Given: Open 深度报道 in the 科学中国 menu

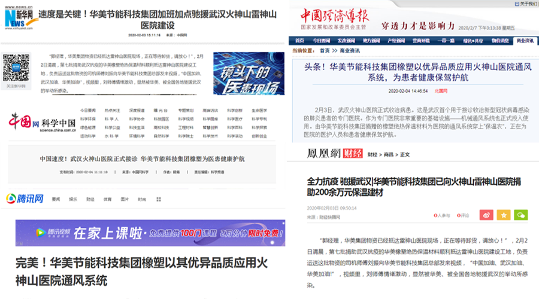Looking at the screenshot, I should click(137, 111).
